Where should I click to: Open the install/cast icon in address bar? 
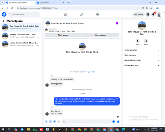[x=143, y=8]
